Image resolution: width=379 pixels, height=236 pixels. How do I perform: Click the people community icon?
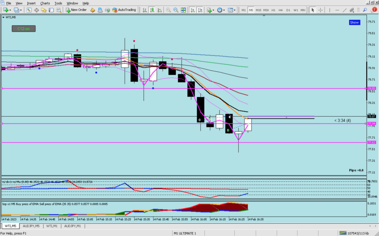click(x=100, y=10)
